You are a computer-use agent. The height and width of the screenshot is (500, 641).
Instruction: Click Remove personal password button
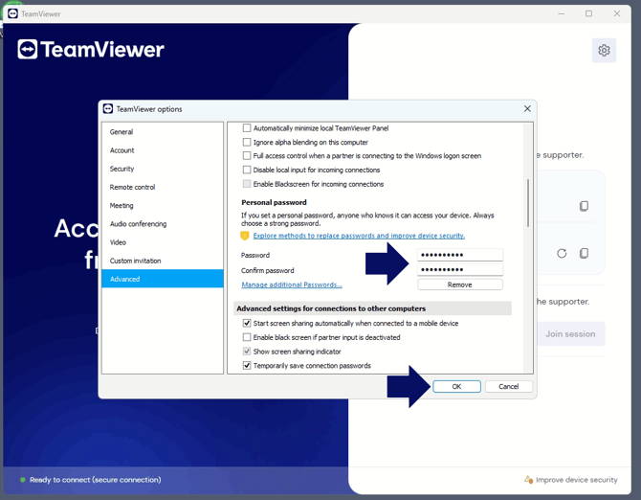[460, 284]
